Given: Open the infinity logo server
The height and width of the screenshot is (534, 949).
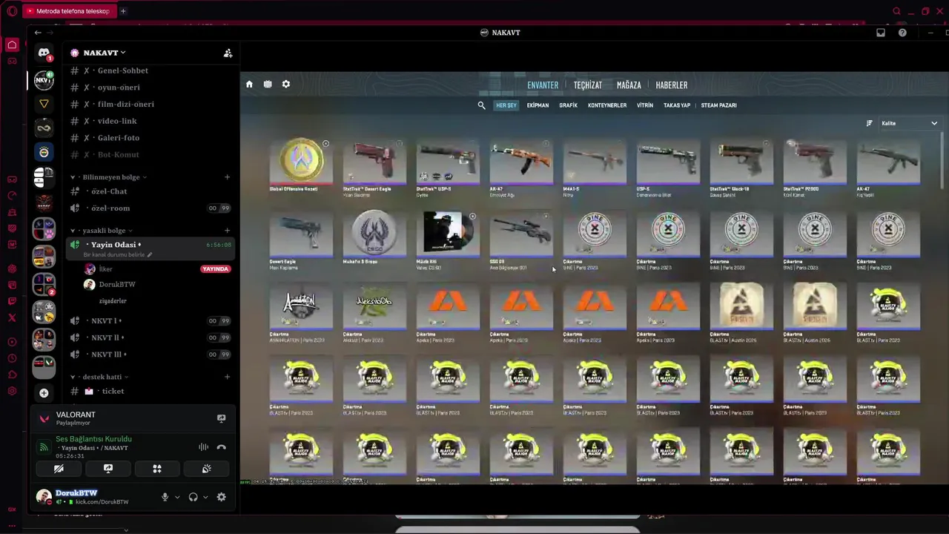Looking at the screenshot, I should point(44,128).
